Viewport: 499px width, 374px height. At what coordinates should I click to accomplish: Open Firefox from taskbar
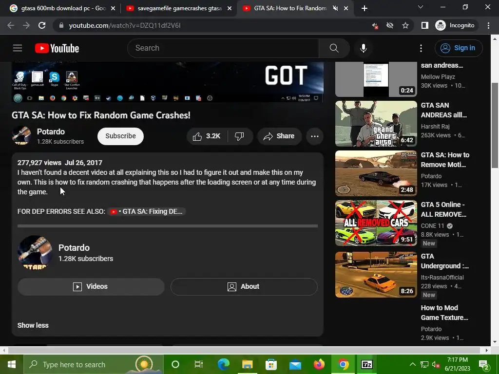319,364
